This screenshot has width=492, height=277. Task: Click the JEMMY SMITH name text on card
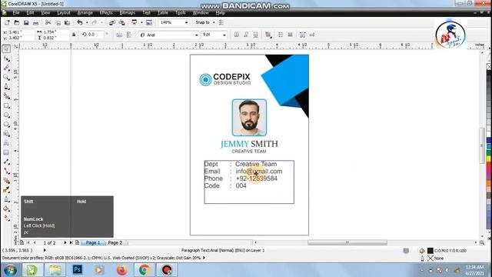[249, 144]
